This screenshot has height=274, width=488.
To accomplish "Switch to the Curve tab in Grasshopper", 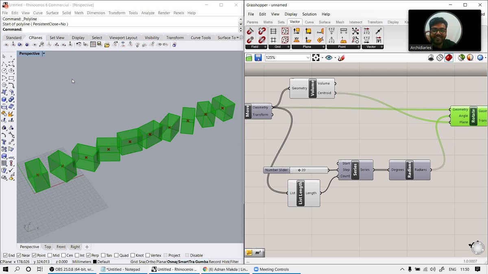I will [309, 22].
